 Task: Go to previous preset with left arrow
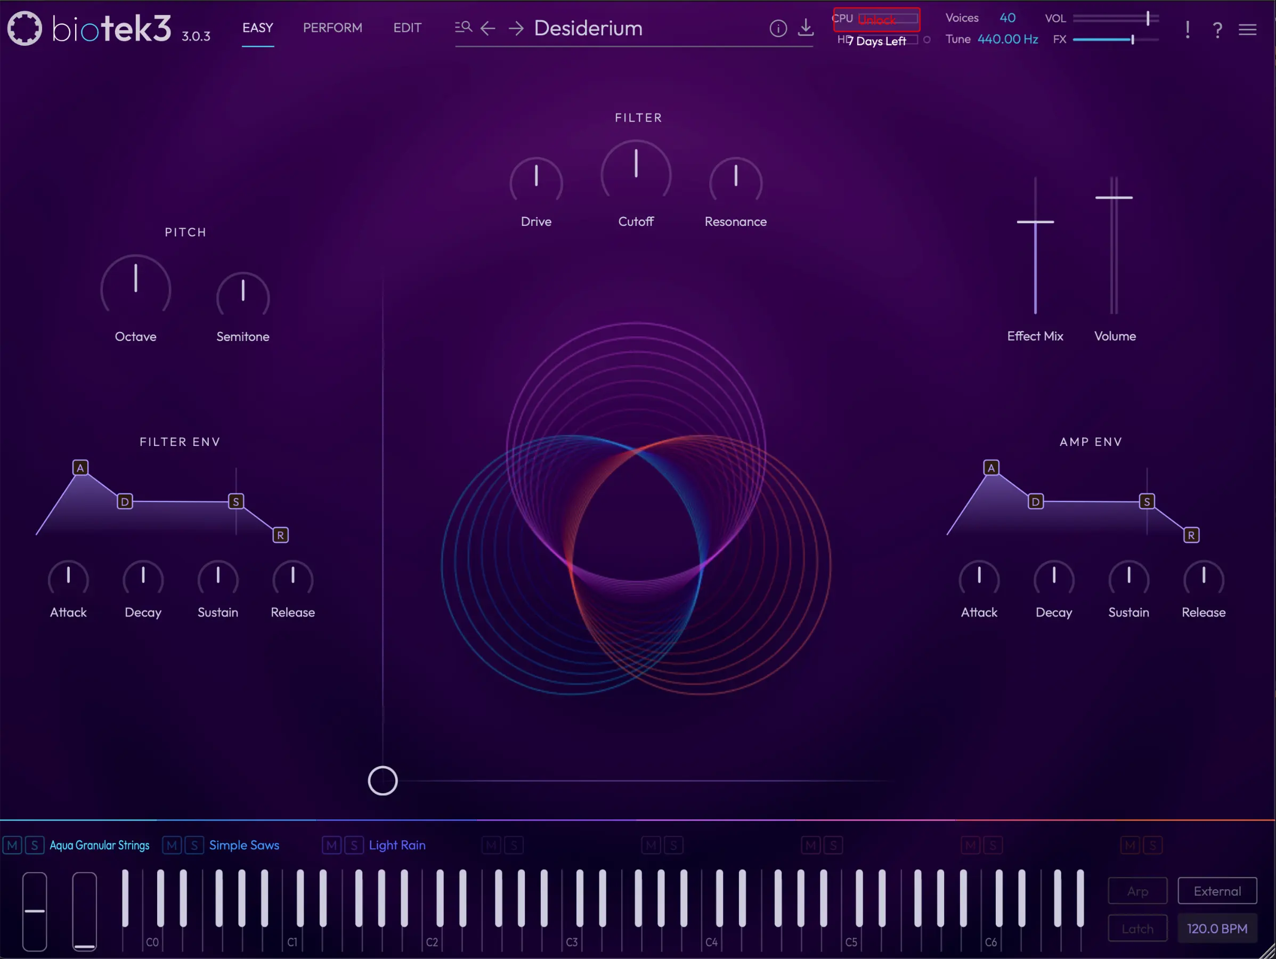pyautogui.click(x=488, y=28)
